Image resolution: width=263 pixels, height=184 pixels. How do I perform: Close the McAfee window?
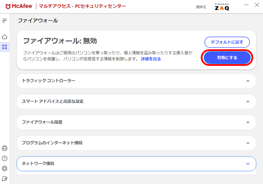point(257,5)
